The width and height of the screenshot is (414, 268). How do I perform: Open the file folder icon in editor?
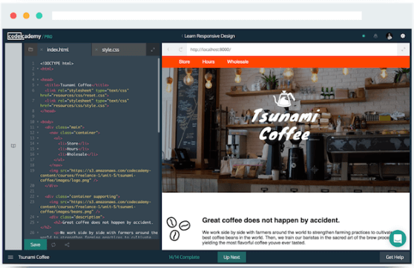(30, 50)
